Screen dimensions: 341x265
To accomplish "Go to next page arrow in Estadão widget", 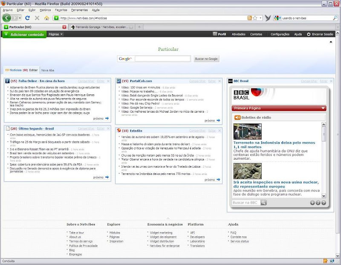I will click(x=218, y=179).
